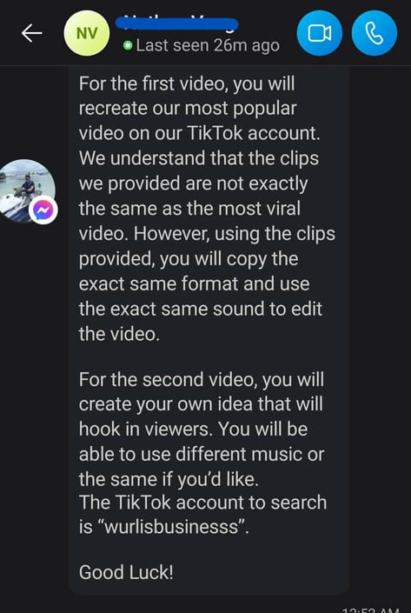Tap the "video on our TikTok account." line
This screenshot has width=411, height=613.
coord(200,133)
